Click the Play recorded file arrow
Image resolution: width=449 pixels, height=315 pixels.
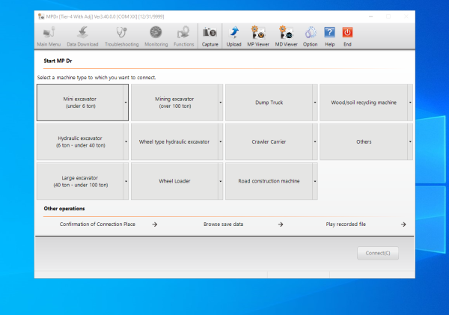(x=403, y=224)
